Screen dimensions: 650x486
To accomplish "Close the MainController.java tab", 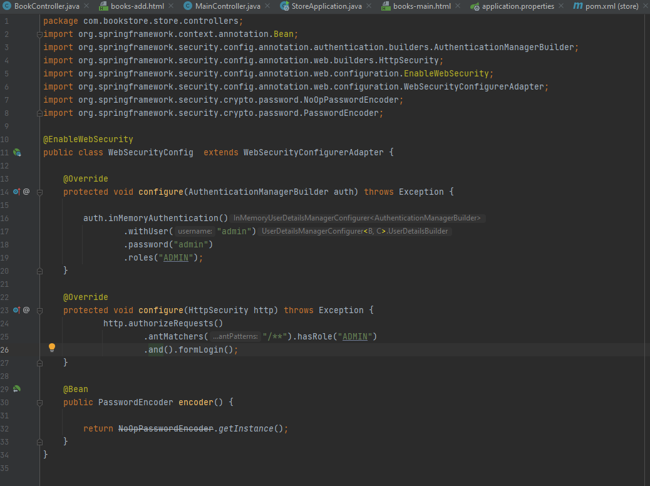I will 267,6.
